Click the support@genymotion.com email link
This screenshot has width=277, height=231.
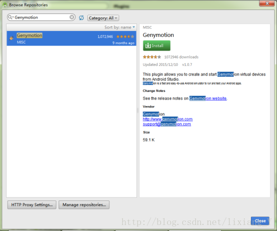coord(167,124)
